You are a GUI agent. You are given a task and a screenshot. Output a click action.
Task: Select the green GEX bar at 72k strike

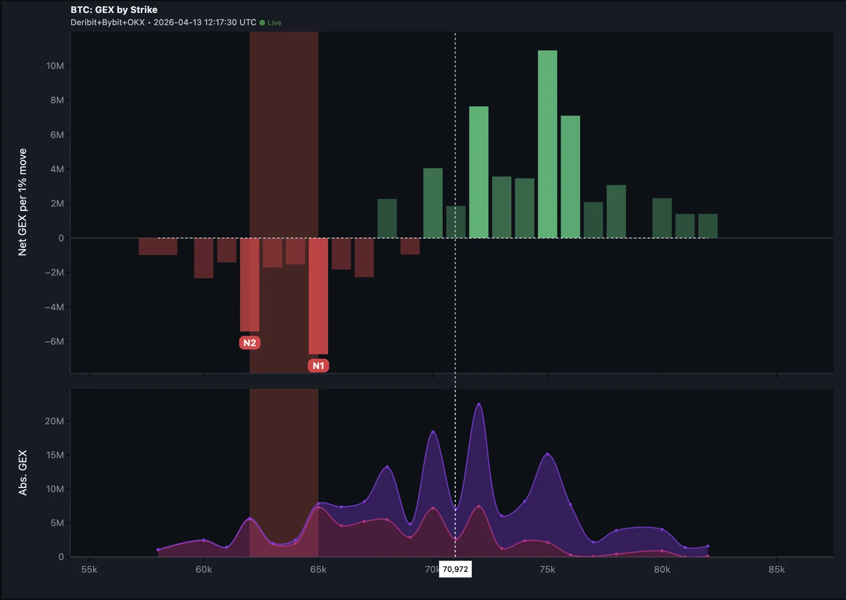coord(479,172)
